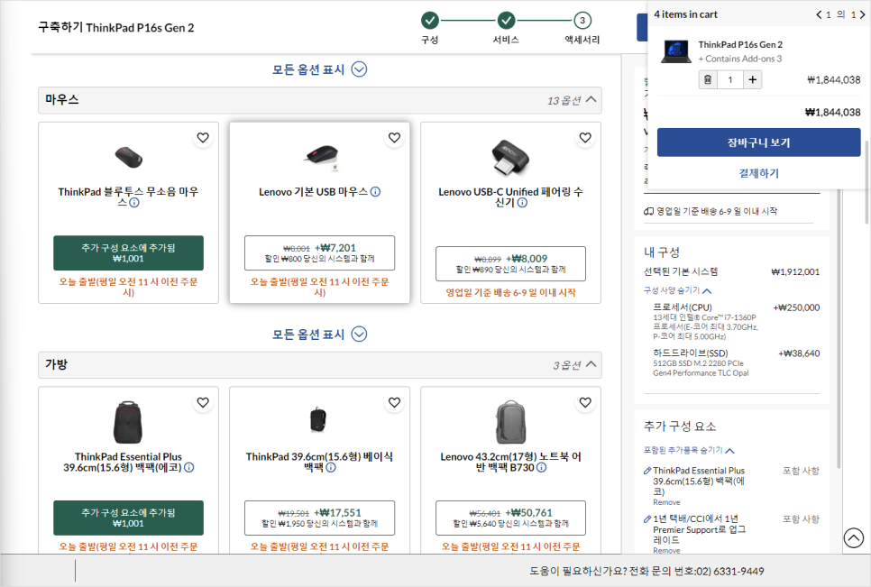Expand 모든 옵션 표시 above 마우스 section
This screenshot has height=587, width=871.
point(319,69)
